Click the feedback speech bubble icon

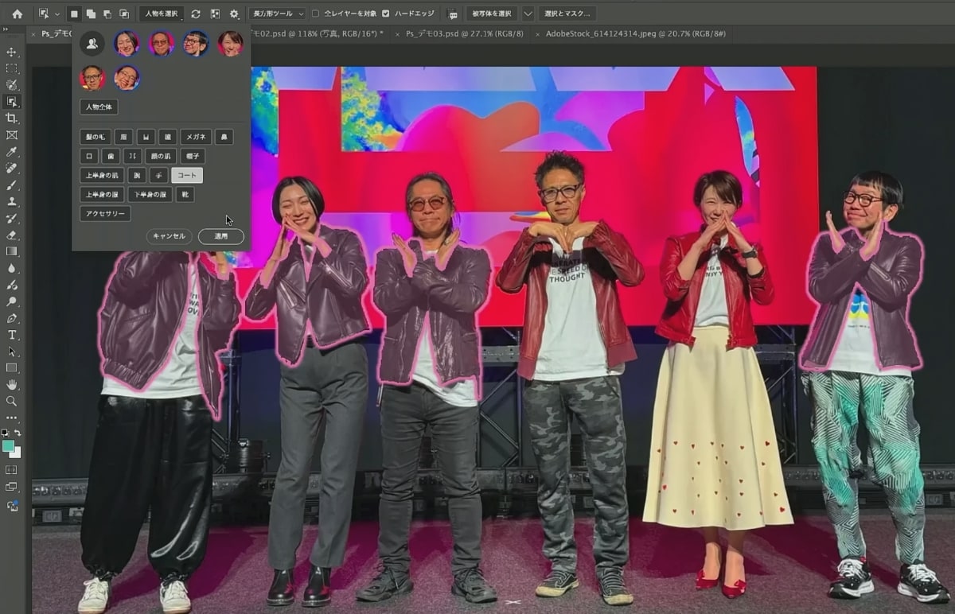click(453, 14)
